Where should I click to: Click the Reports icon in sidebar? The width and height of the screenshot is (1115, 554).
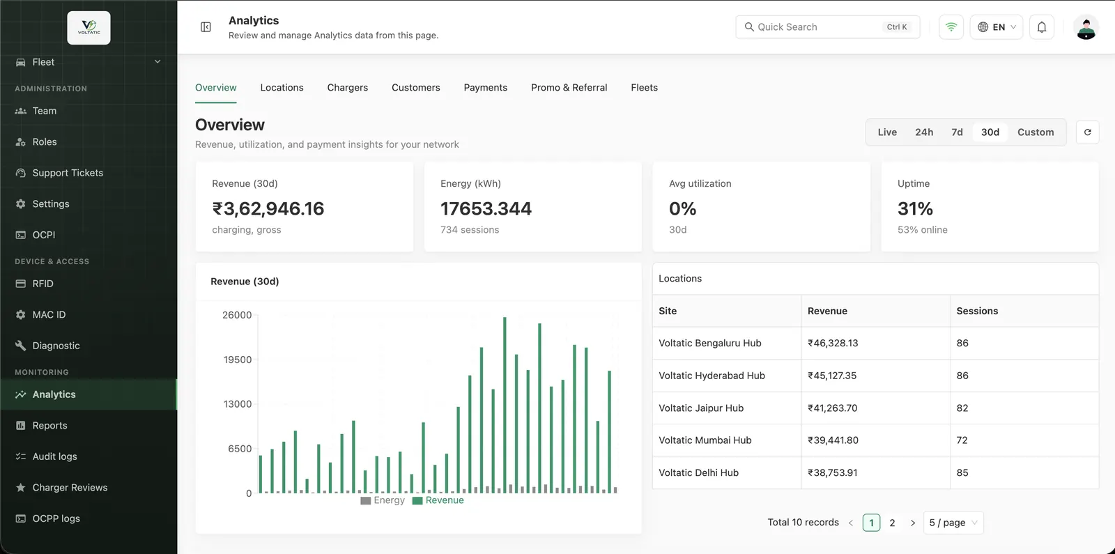coord(21,426)
